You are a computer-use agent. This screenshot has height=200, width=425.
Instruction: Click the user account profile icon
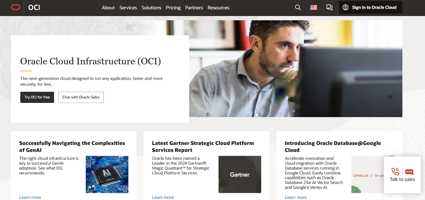click(345, 7)
